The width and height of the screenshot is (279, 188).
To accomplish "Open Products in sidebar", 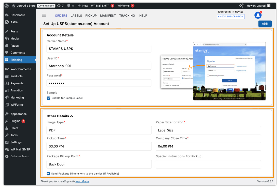I will click(20, 76).
